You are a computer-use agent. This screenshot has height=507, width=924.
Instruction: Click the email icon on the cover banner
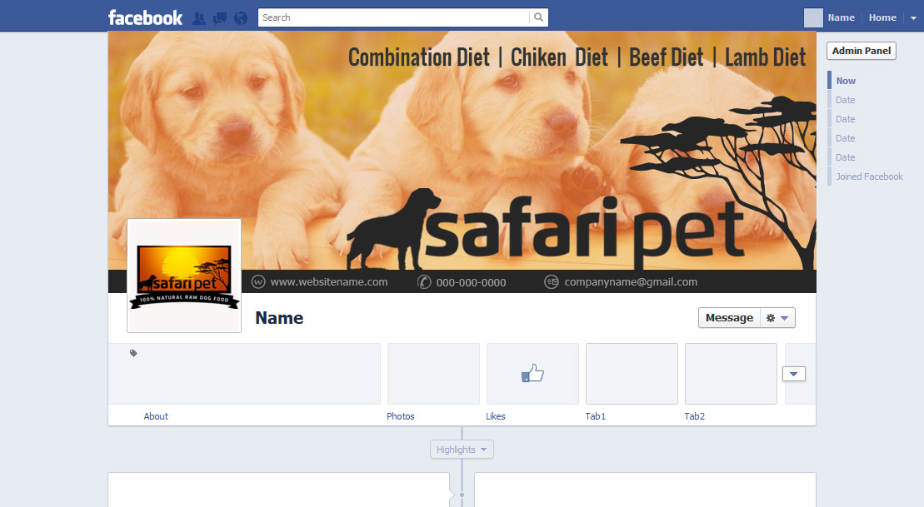click(x=551, y=281)
